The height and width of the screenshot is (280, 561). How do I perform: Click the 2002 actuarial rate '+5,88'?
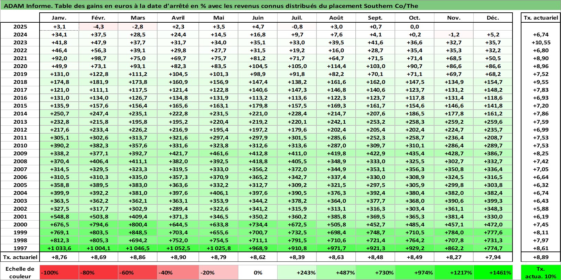541,209
